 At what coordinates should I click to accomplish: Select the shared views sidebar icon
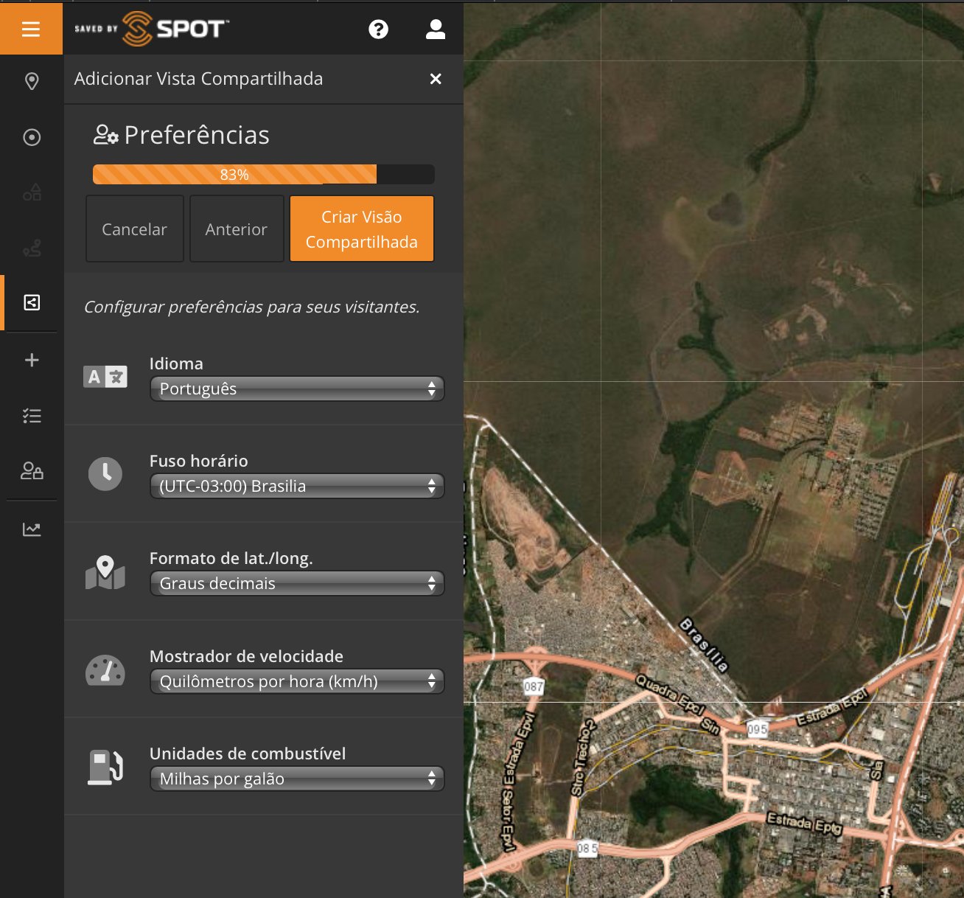click(x=32, y=302)
